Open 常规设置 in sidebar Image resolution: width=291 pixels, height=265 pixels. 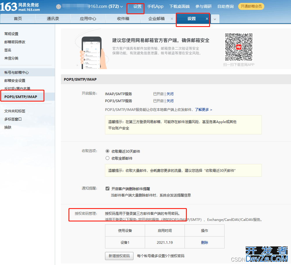[x=11, y=34]
